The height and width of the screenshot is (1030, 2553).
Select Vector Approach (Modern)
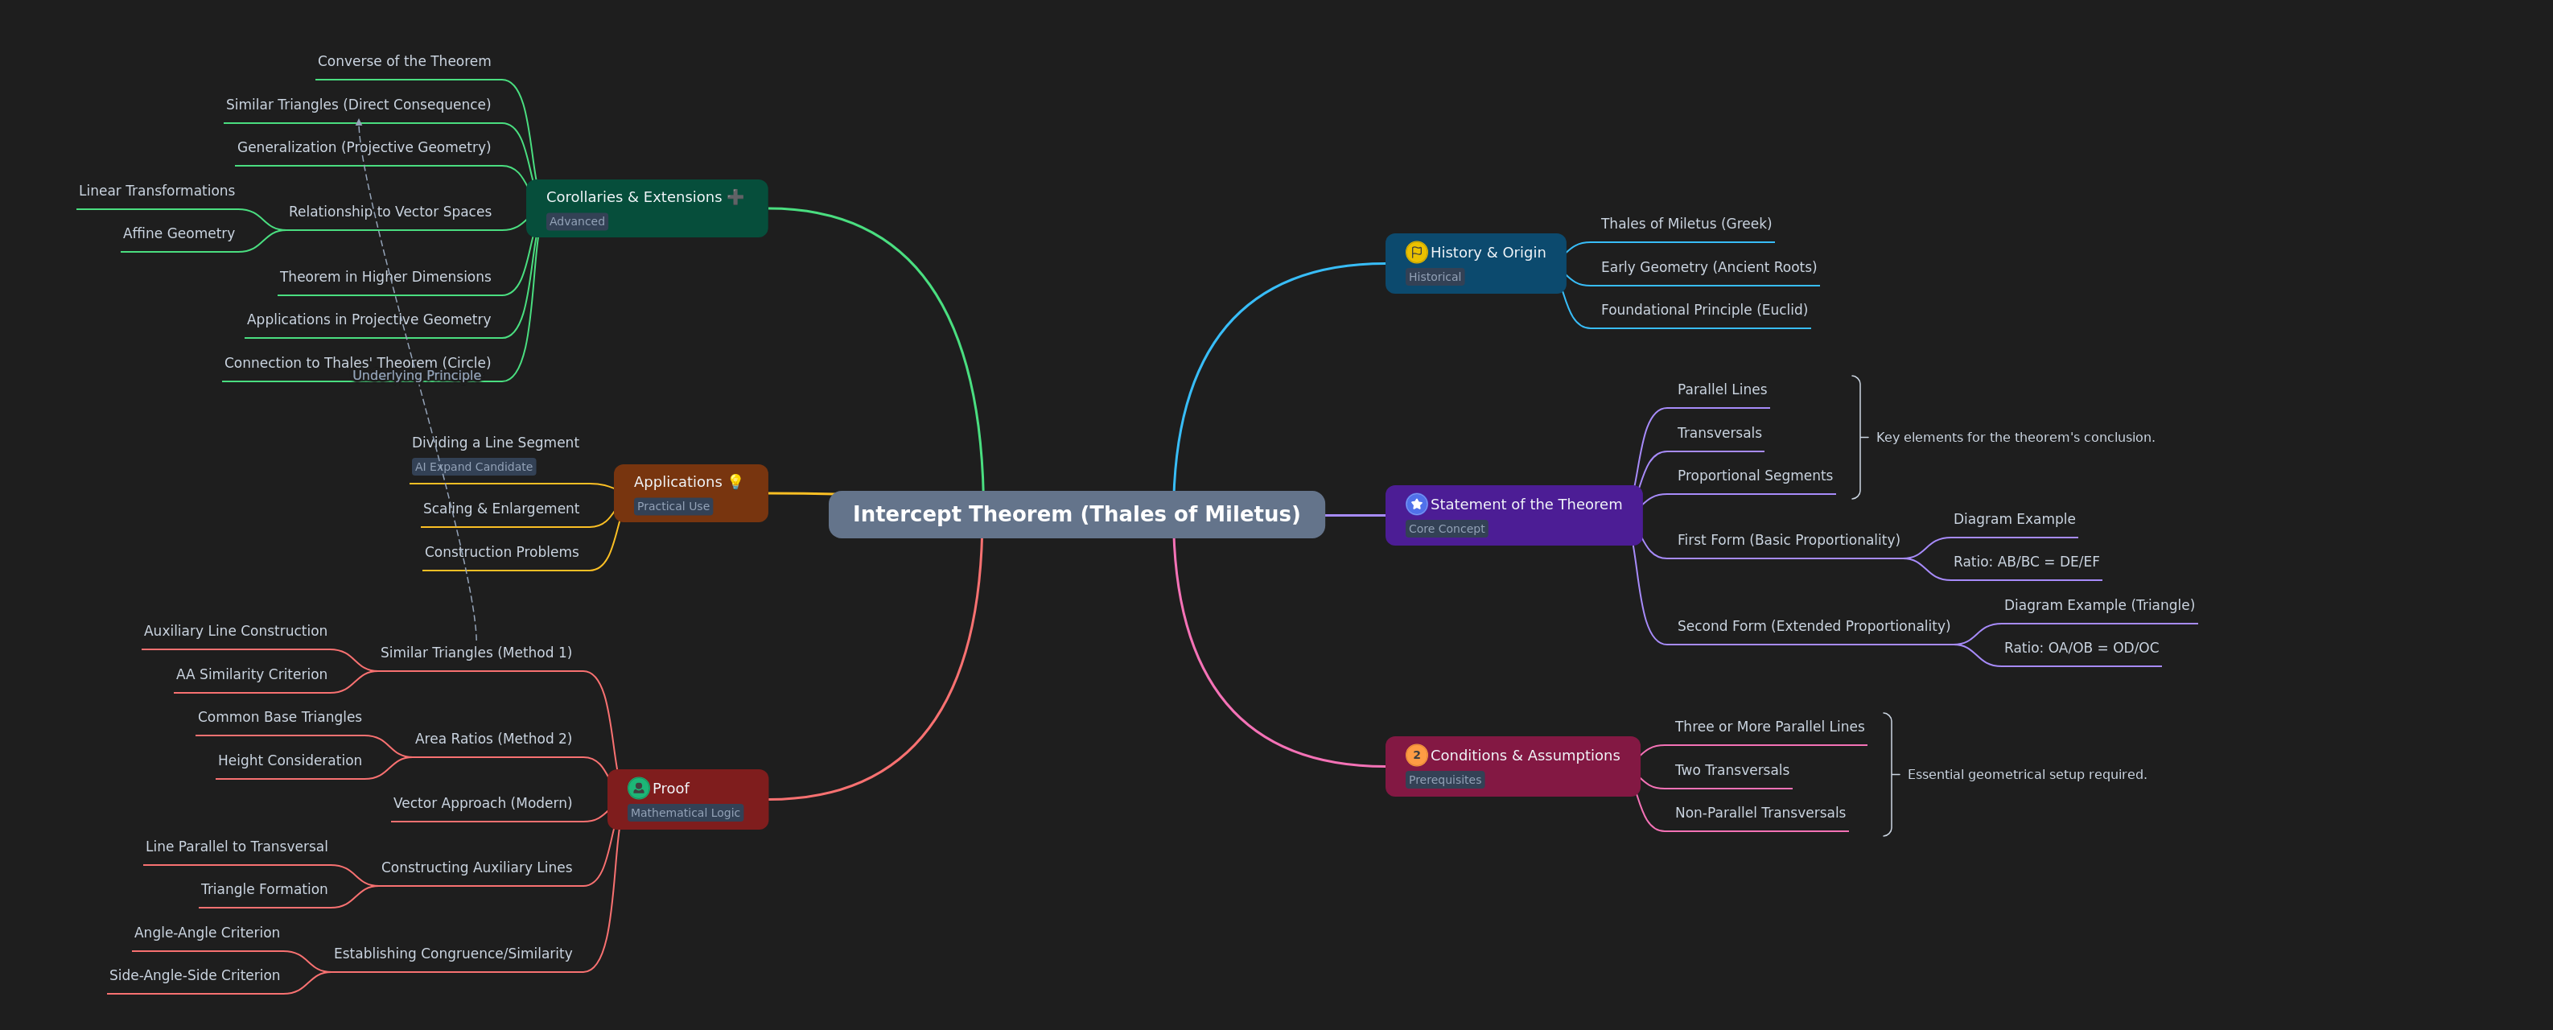(482, 804)
